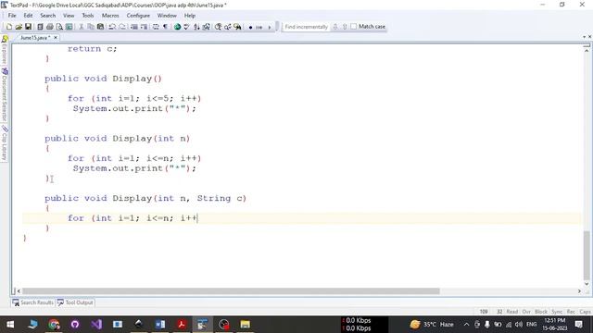Open Google Chrome from the taskbar
This screenshot has height=333, width=593.
coord(54,325)
